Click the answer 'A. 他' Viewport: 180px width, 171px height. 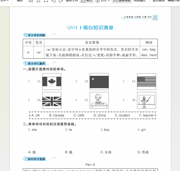click(32, 152)
